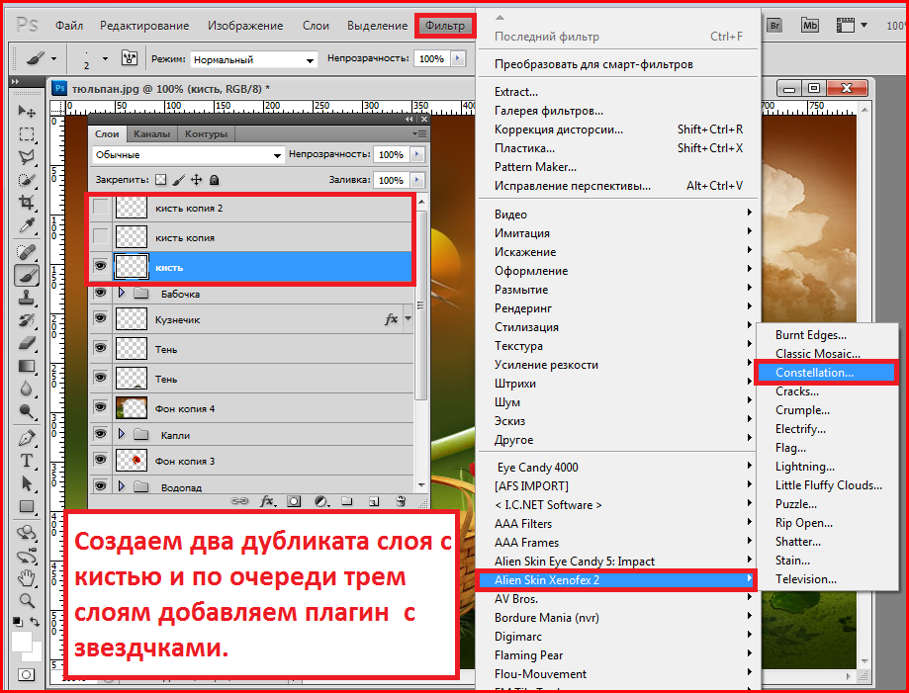Open layer fill 'Заливка' slider arrow

coord(416,180)
